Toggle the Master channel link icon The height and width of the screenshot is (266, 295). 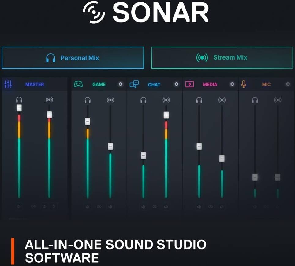coord(33,206)
